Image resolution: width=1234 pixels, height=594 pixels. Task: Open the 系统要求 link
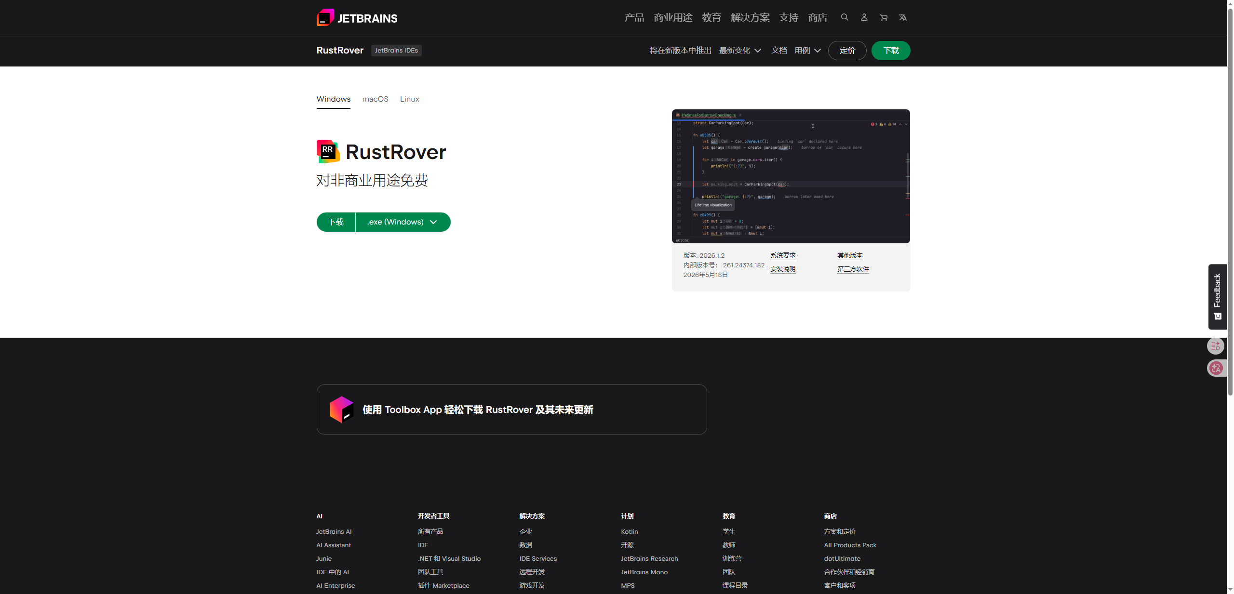click(x=783, y=255)
